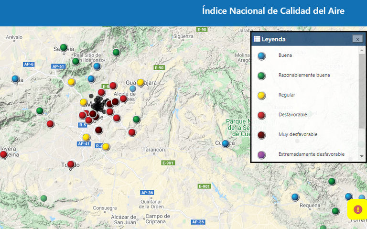Click the Índice Nacional de Calidad del Aire title
The image size is (367, 229).
point(273,11)
